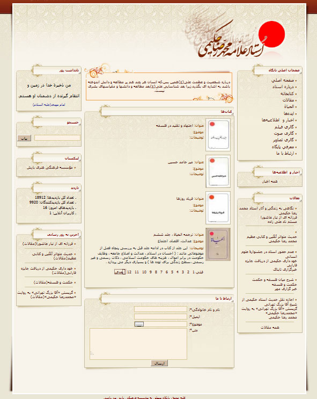Open article نگاهی به زندگی و آثار استاد

pos(268,211)
